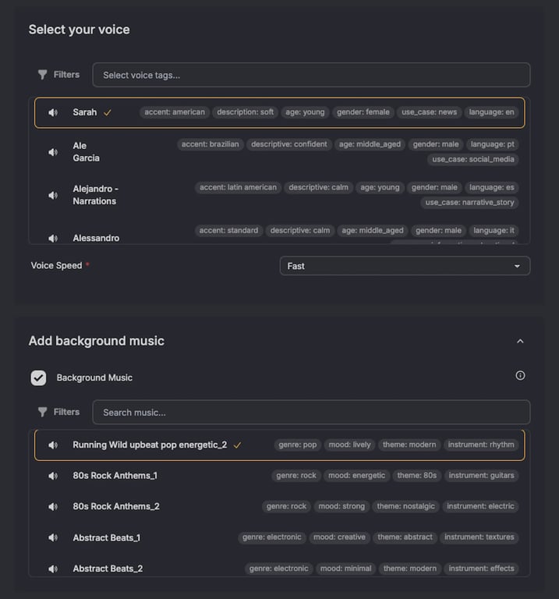Open the voice Filters funnel icon

tap(43, 75)
